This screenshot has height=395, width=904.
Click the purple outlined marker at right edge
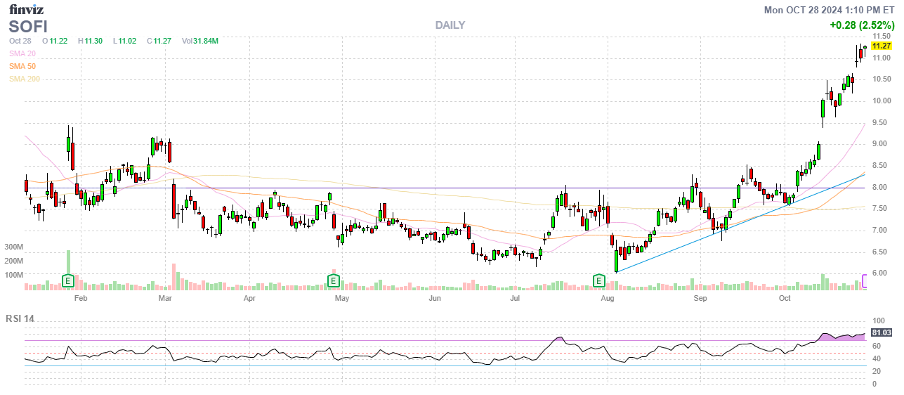click(865, 281)
